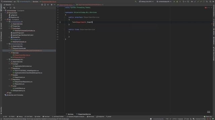Screen dimensions: 215x120
Task: Open the UniversityApp.API run configuration dropdown
Action: tap(164, 2)
